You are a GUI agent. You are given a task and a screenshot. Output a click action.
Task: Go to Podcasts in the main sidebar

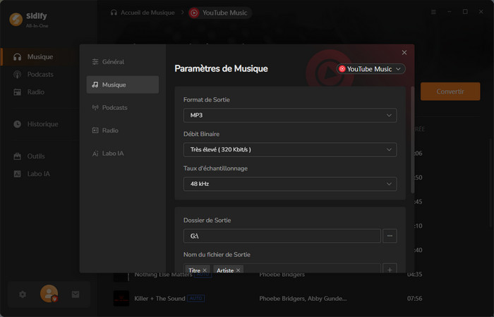(40, 75)
